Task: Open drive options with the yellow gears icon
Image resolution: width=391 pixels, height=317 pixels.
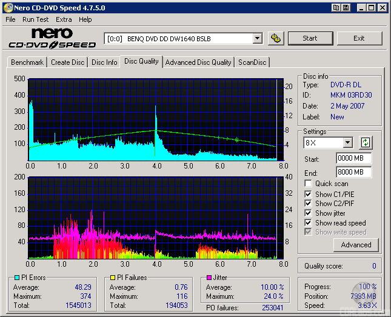Action: 276,38
